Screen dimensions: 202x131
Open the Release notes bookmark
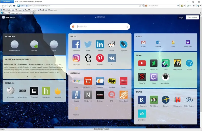pyautogui.click(x=51, y=10)
